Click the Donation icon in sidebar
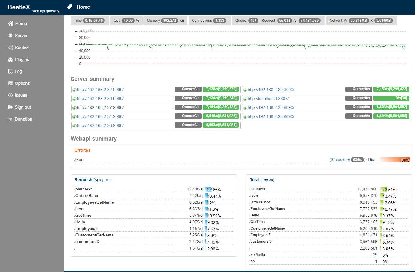The image size is (415, 272). 10,119
